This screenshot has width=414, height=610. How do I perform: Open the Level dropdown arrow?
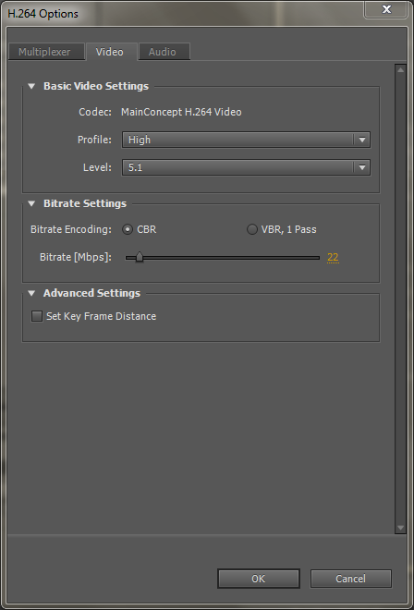[362, 167]
